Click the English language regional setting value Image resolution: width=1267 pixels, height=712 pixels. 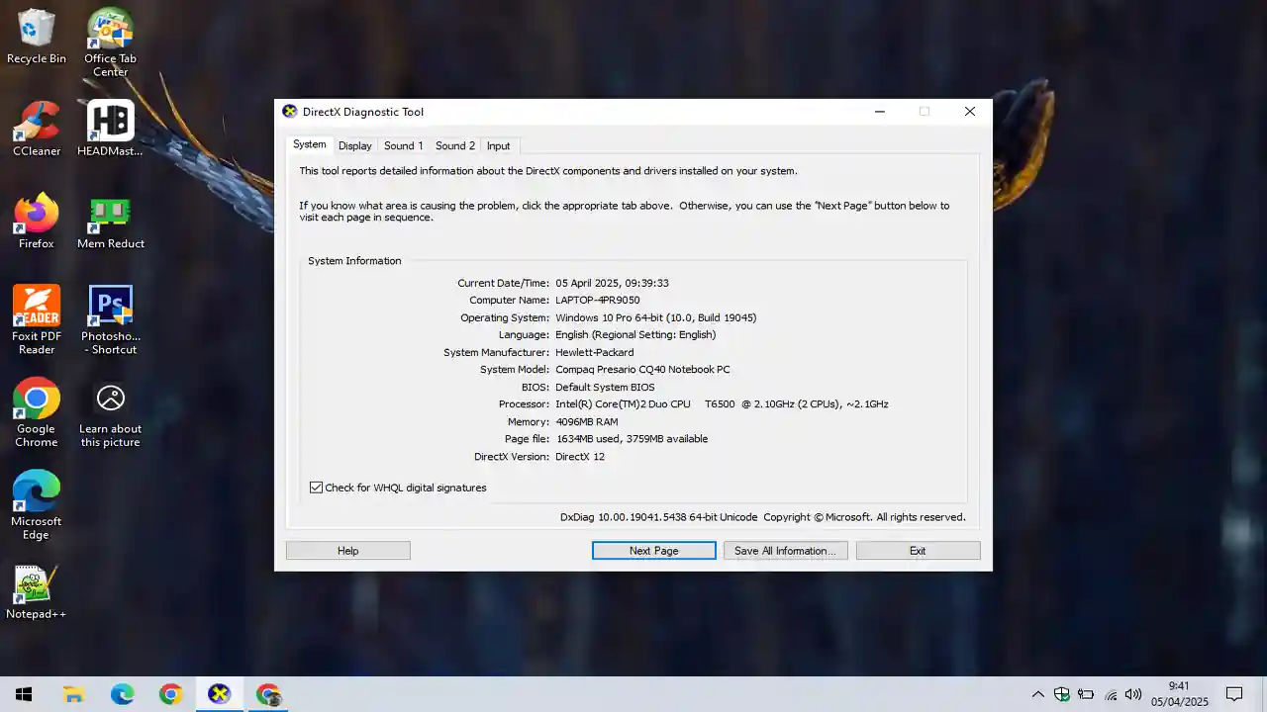(635, 334)
